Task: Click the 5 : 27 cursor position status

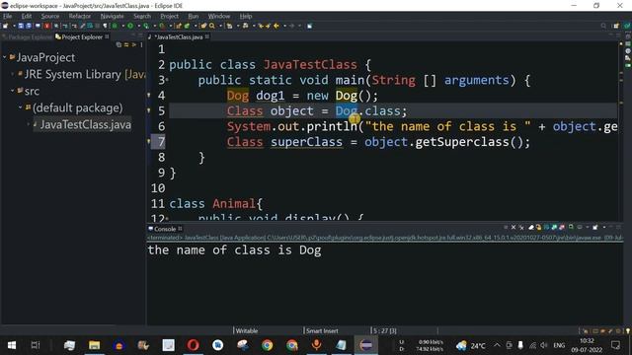Action: [x=384, y=331]
